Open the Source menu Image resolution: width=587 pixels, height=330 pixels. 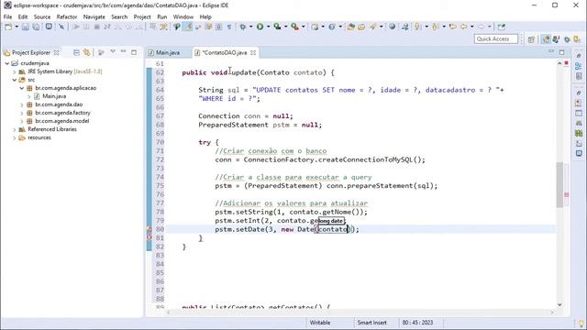click(42, 16)
